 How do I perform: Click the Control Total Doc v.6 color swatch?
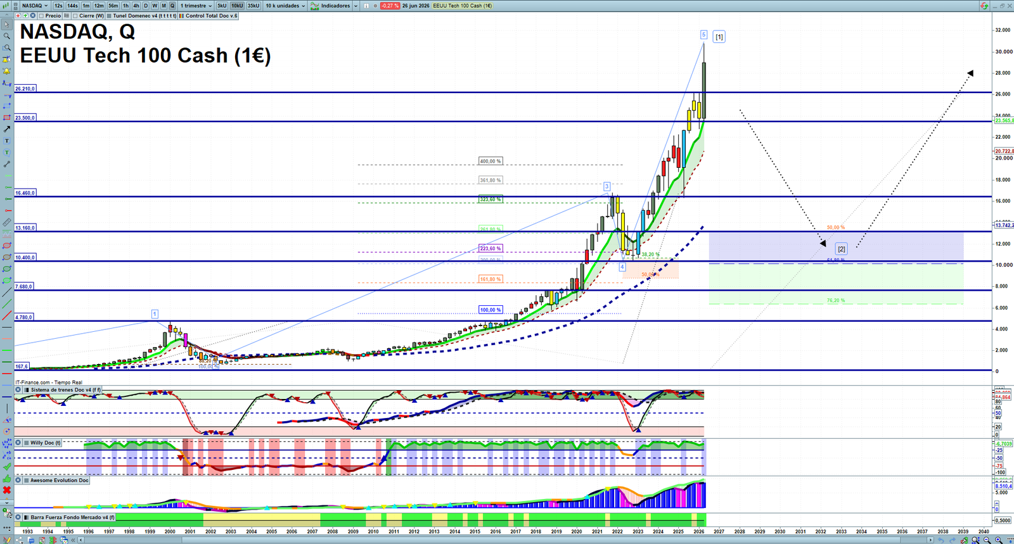pos(182,16)
